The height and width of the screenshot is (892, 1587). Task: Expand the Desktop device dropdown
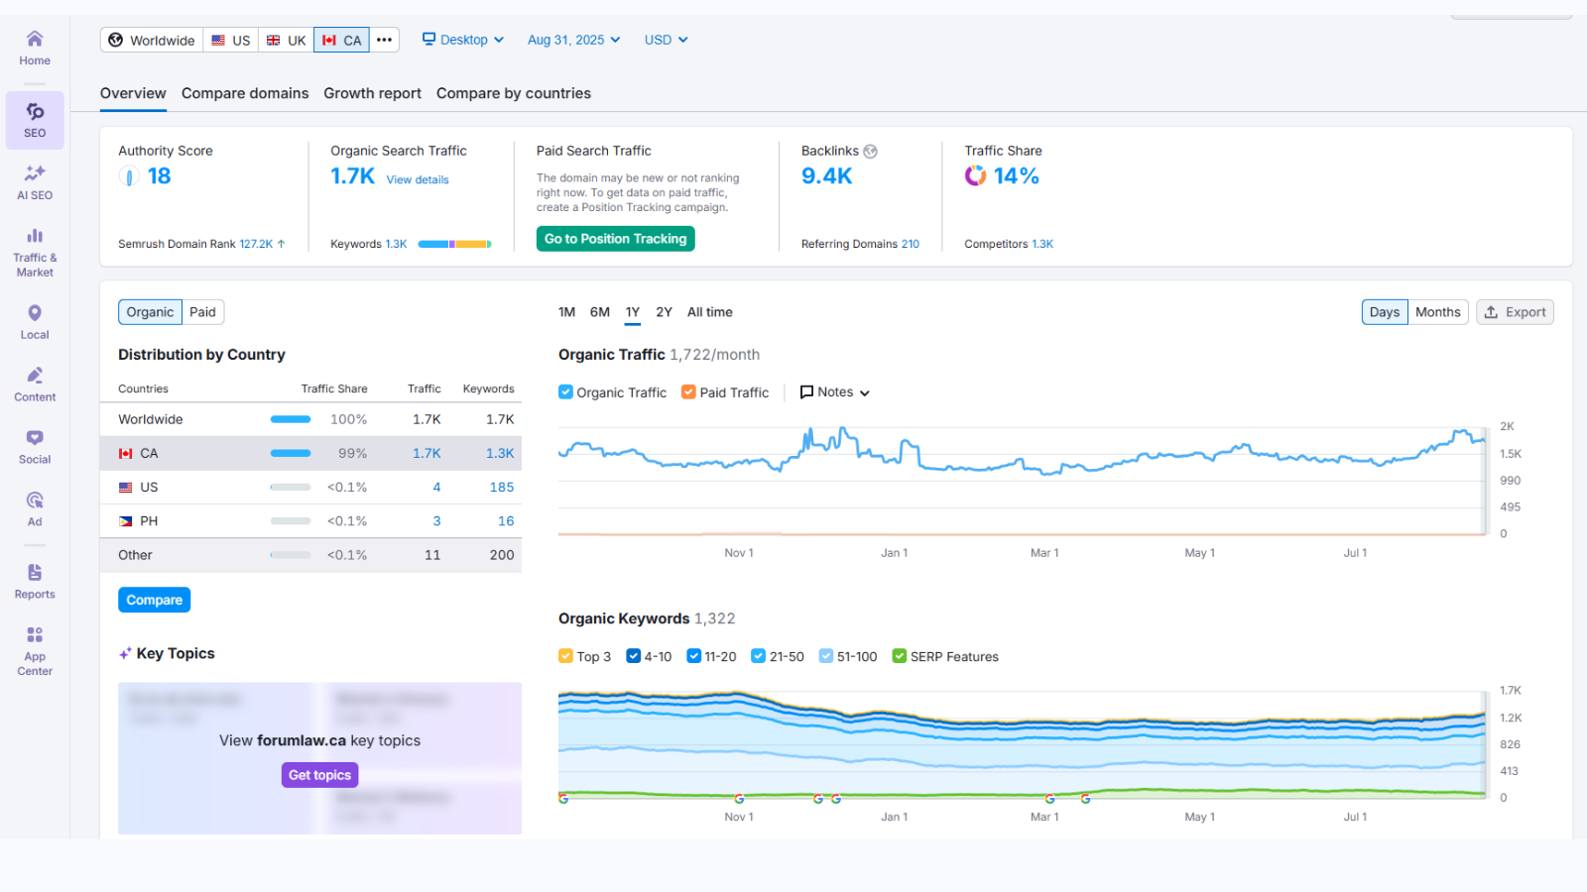pyautogui.click(x=463, y=40)
